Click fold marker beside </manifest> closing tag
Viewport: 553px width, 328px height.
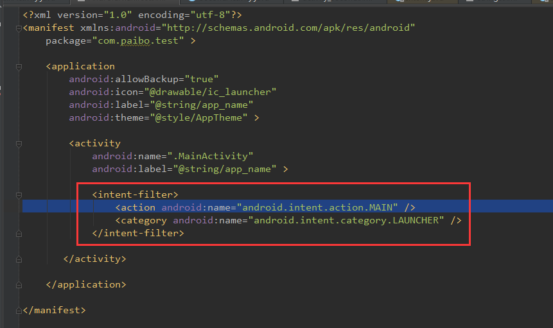coord(19,311)
